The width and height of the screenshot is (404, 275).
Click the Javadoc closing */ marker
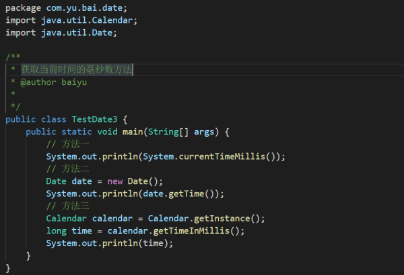(15, 106)
